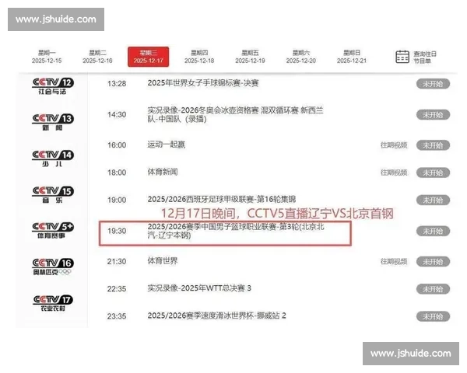Click the 21:30 time entry

click(x=117, y=261)
